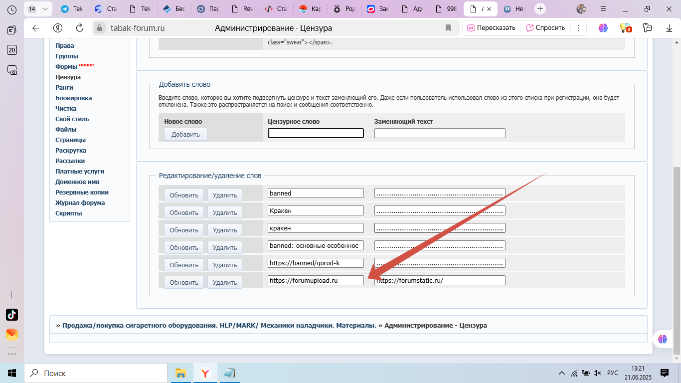Click field 'banned: основные особеннос'
The image size is (681, 383).
316,245
